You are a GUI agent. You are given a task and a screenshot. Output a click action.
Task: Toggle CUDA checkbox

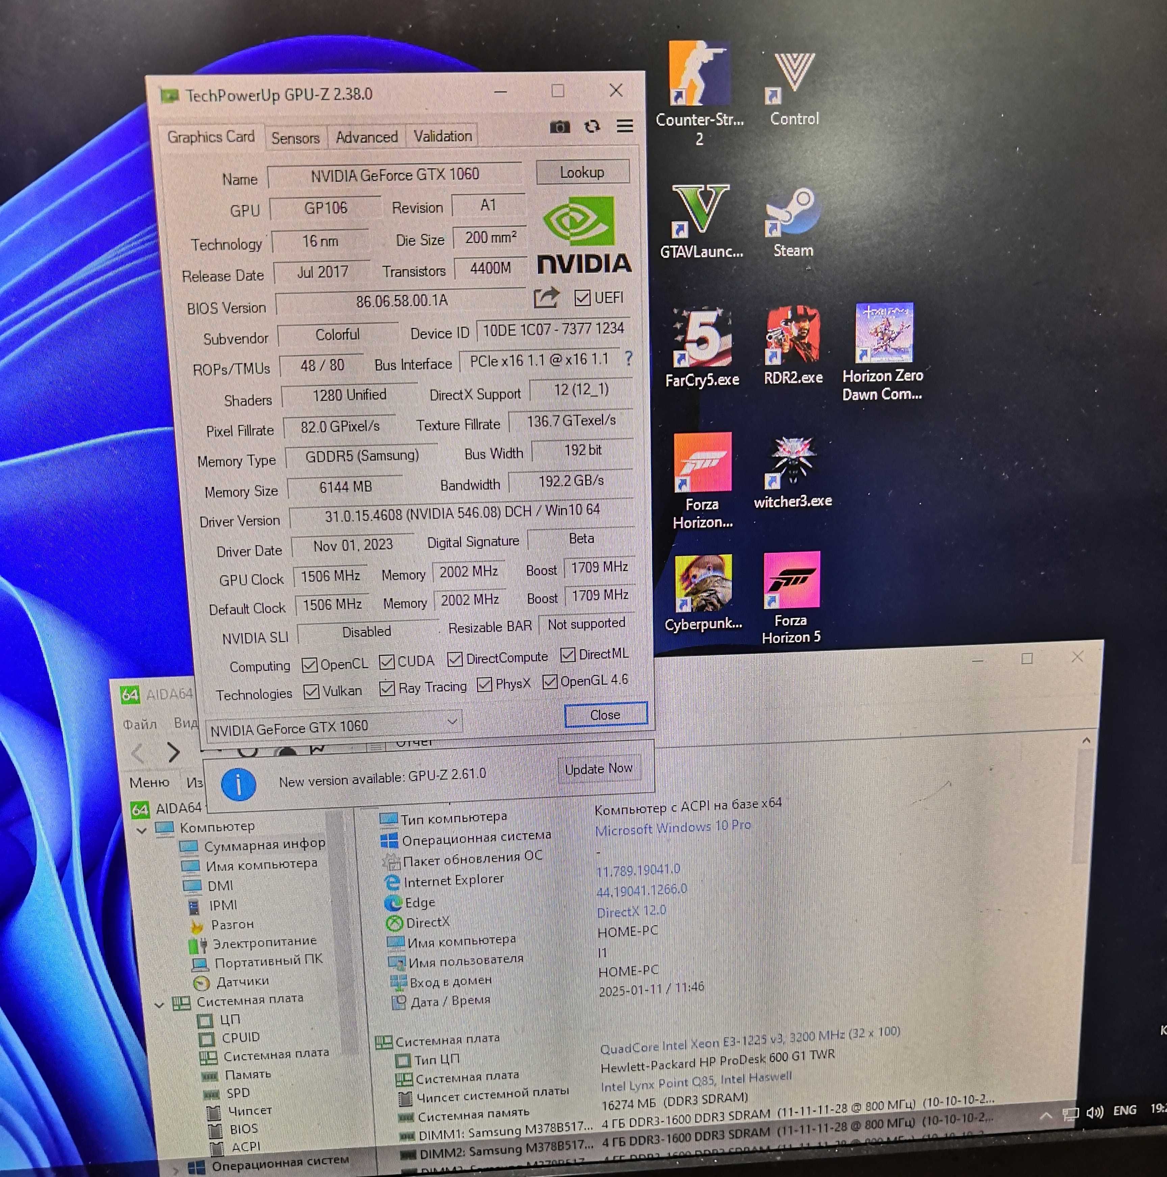386,662
